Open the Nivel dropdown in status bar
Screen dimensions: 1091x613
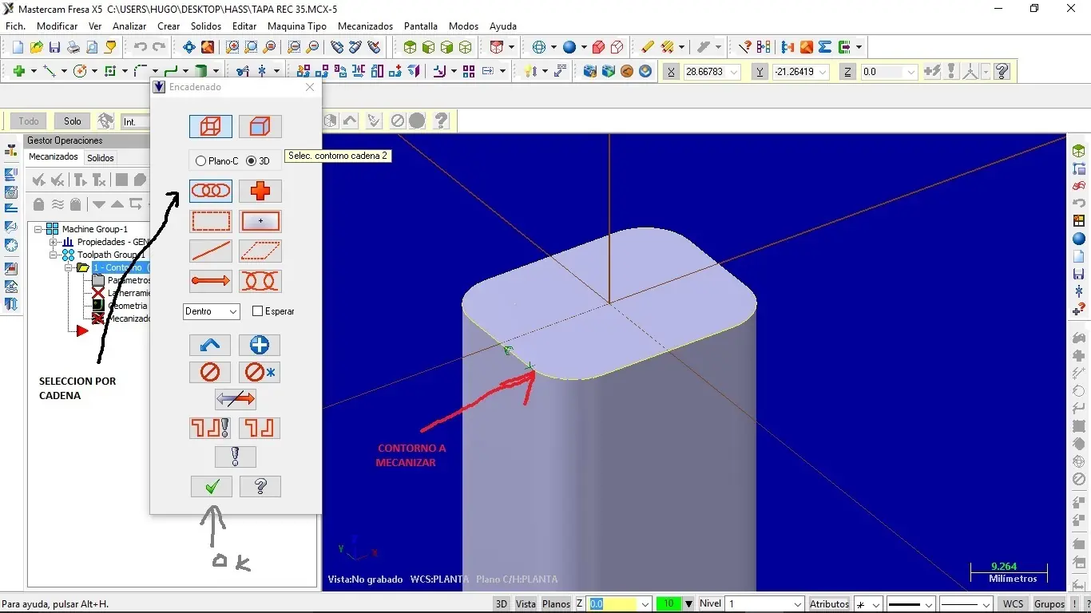[x=797, y=604]
